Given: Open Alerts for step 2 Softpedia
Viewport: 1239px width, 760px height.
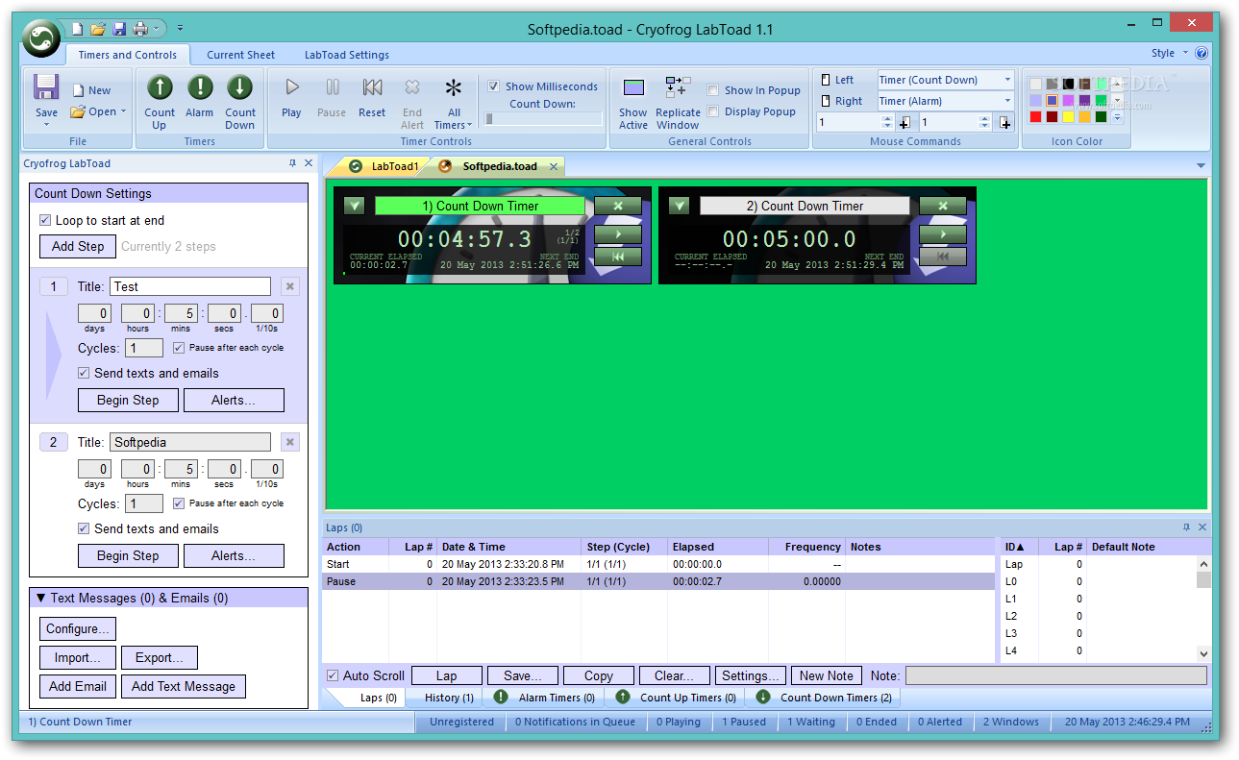Looking at the screenshot, I should point(234,555).
